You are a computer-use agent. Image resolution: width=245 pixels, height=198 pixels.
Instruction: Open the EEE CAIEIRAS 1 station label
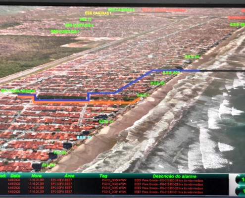point(98,13)
